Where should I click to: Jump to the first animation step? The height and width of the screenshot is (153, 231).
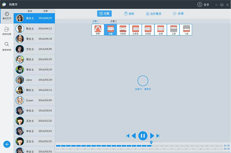128,136
